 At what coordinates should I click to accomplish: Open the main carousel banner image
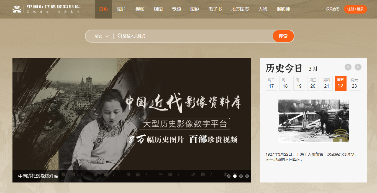[132, 120]
